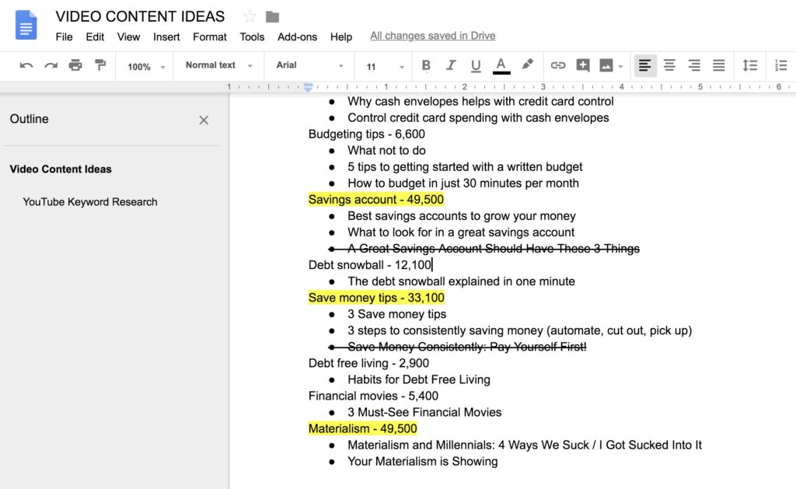The width and height of the screenshot is (796, 489).
Task: Click the struck-through Pay Yourself First line
Action: 466,347
